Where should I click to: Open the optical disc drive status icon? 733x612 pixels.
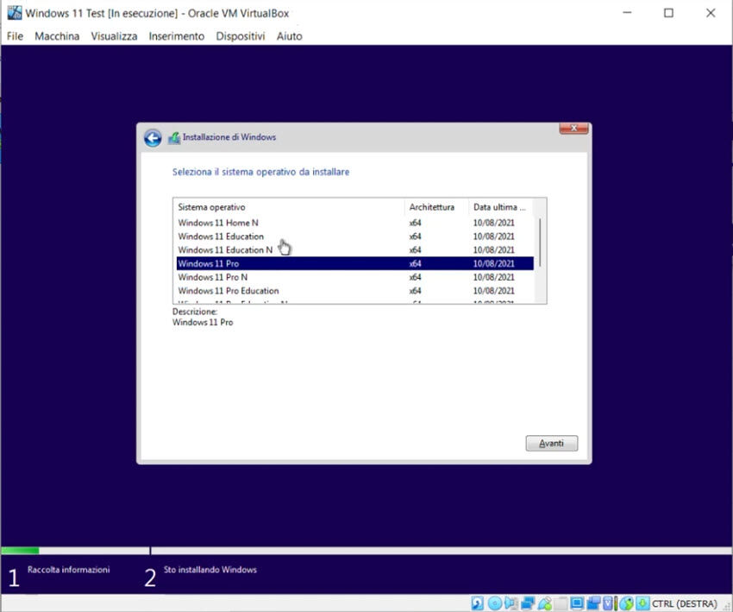coord(495,603)
